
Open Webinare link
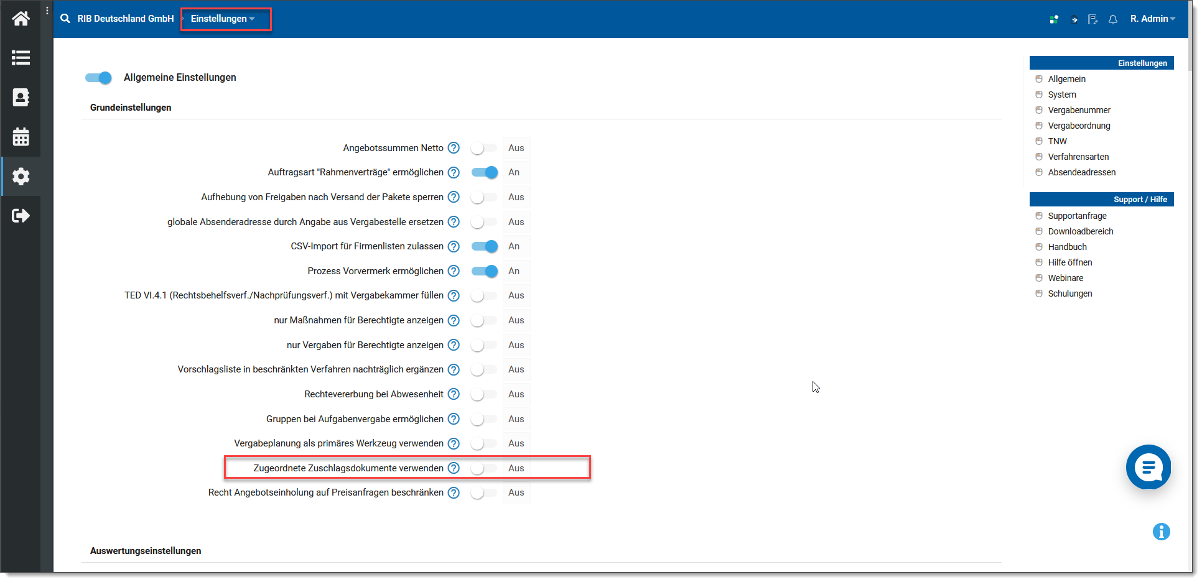pos(1065,278)
